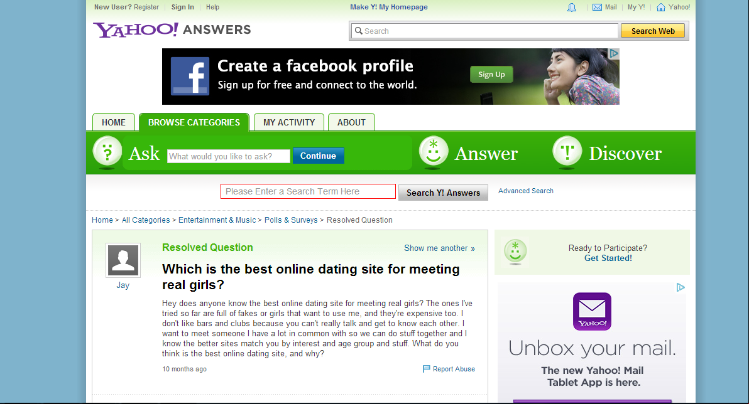The height and width of the screenshot is (404, 749).
Task: Click the Answer smiley icon
Action: 434,152
